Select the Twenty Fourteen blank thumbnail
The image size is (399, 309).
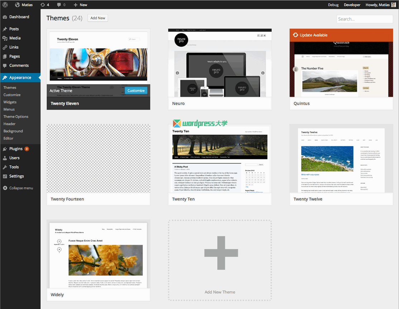click(98, 159)
